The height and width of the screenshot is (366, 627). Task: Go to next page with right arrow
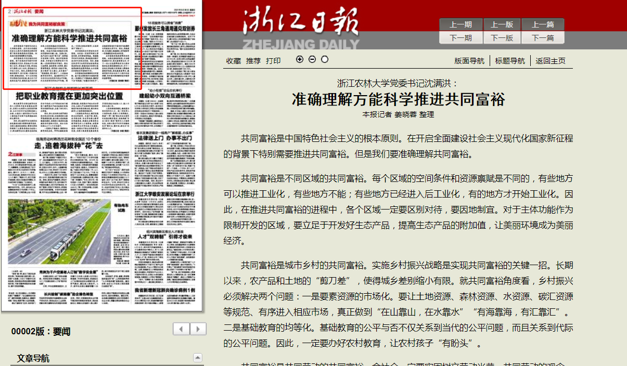click(x=198, y=329)
